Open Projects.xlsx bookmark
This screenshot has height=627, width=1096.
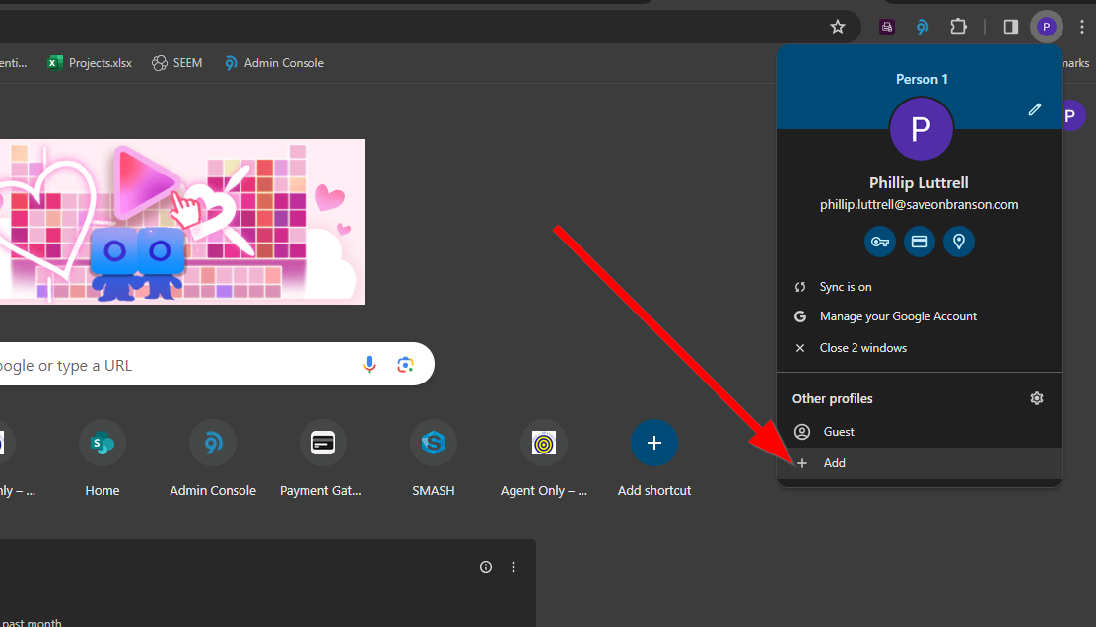(90, 63)
